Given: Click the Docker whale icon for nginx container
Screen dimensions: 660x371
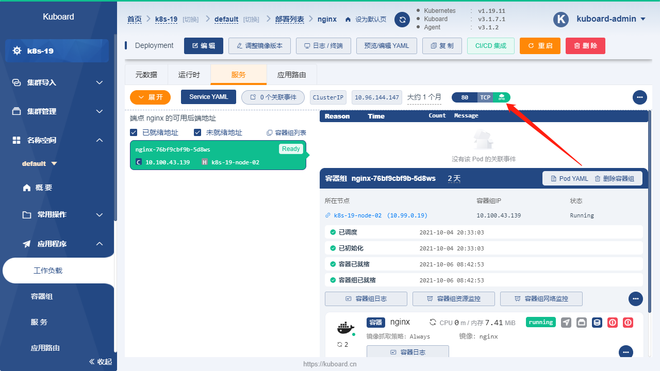Looking at the screenshot, I should pyautogui.click(x=345, y=327).
